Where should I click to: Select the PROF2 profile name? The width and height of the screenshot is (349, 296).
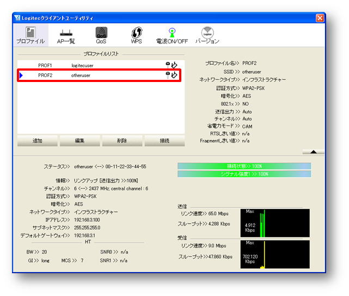tap(45, 75)
